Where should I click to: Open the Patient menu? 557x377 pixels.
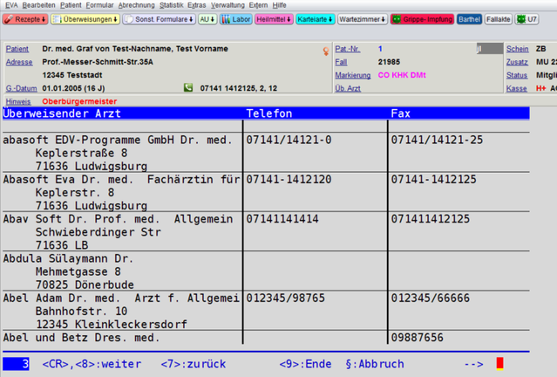71,5
